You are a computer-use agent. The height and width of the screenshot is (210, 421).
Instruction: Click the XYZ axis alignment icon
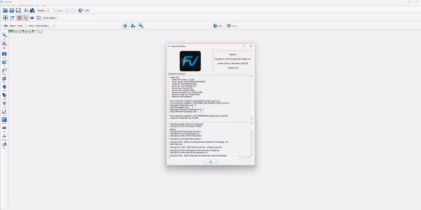(x=12, y=18)
